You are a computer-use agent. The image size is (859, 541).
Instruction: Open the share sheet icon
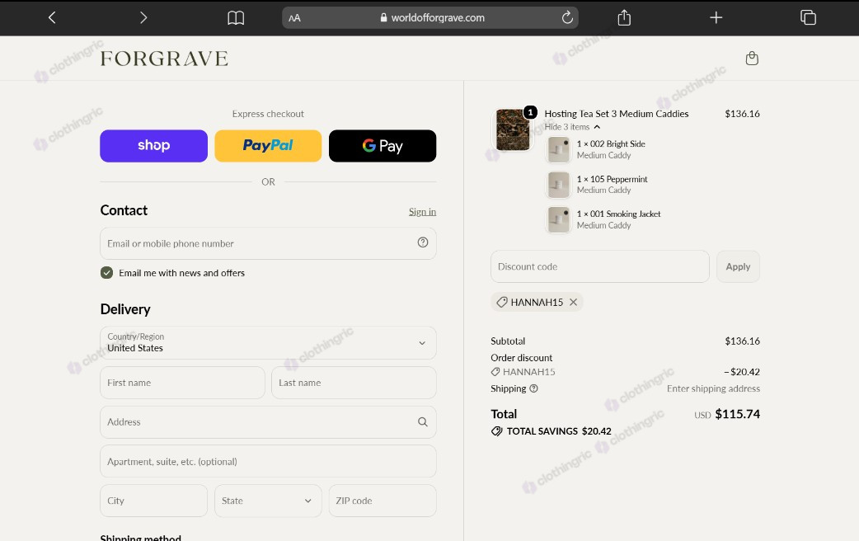coord(624,17)
